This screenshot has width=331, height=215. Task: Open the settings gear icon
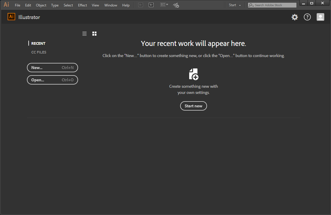click(x=295, y=17)
